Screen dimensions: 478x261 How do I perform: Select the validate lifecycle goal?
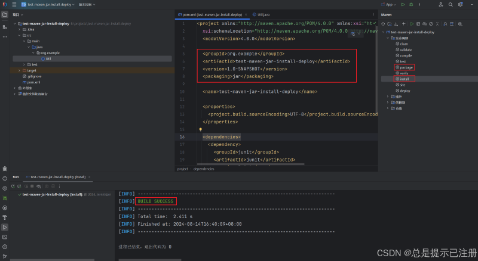pos(404,49)
